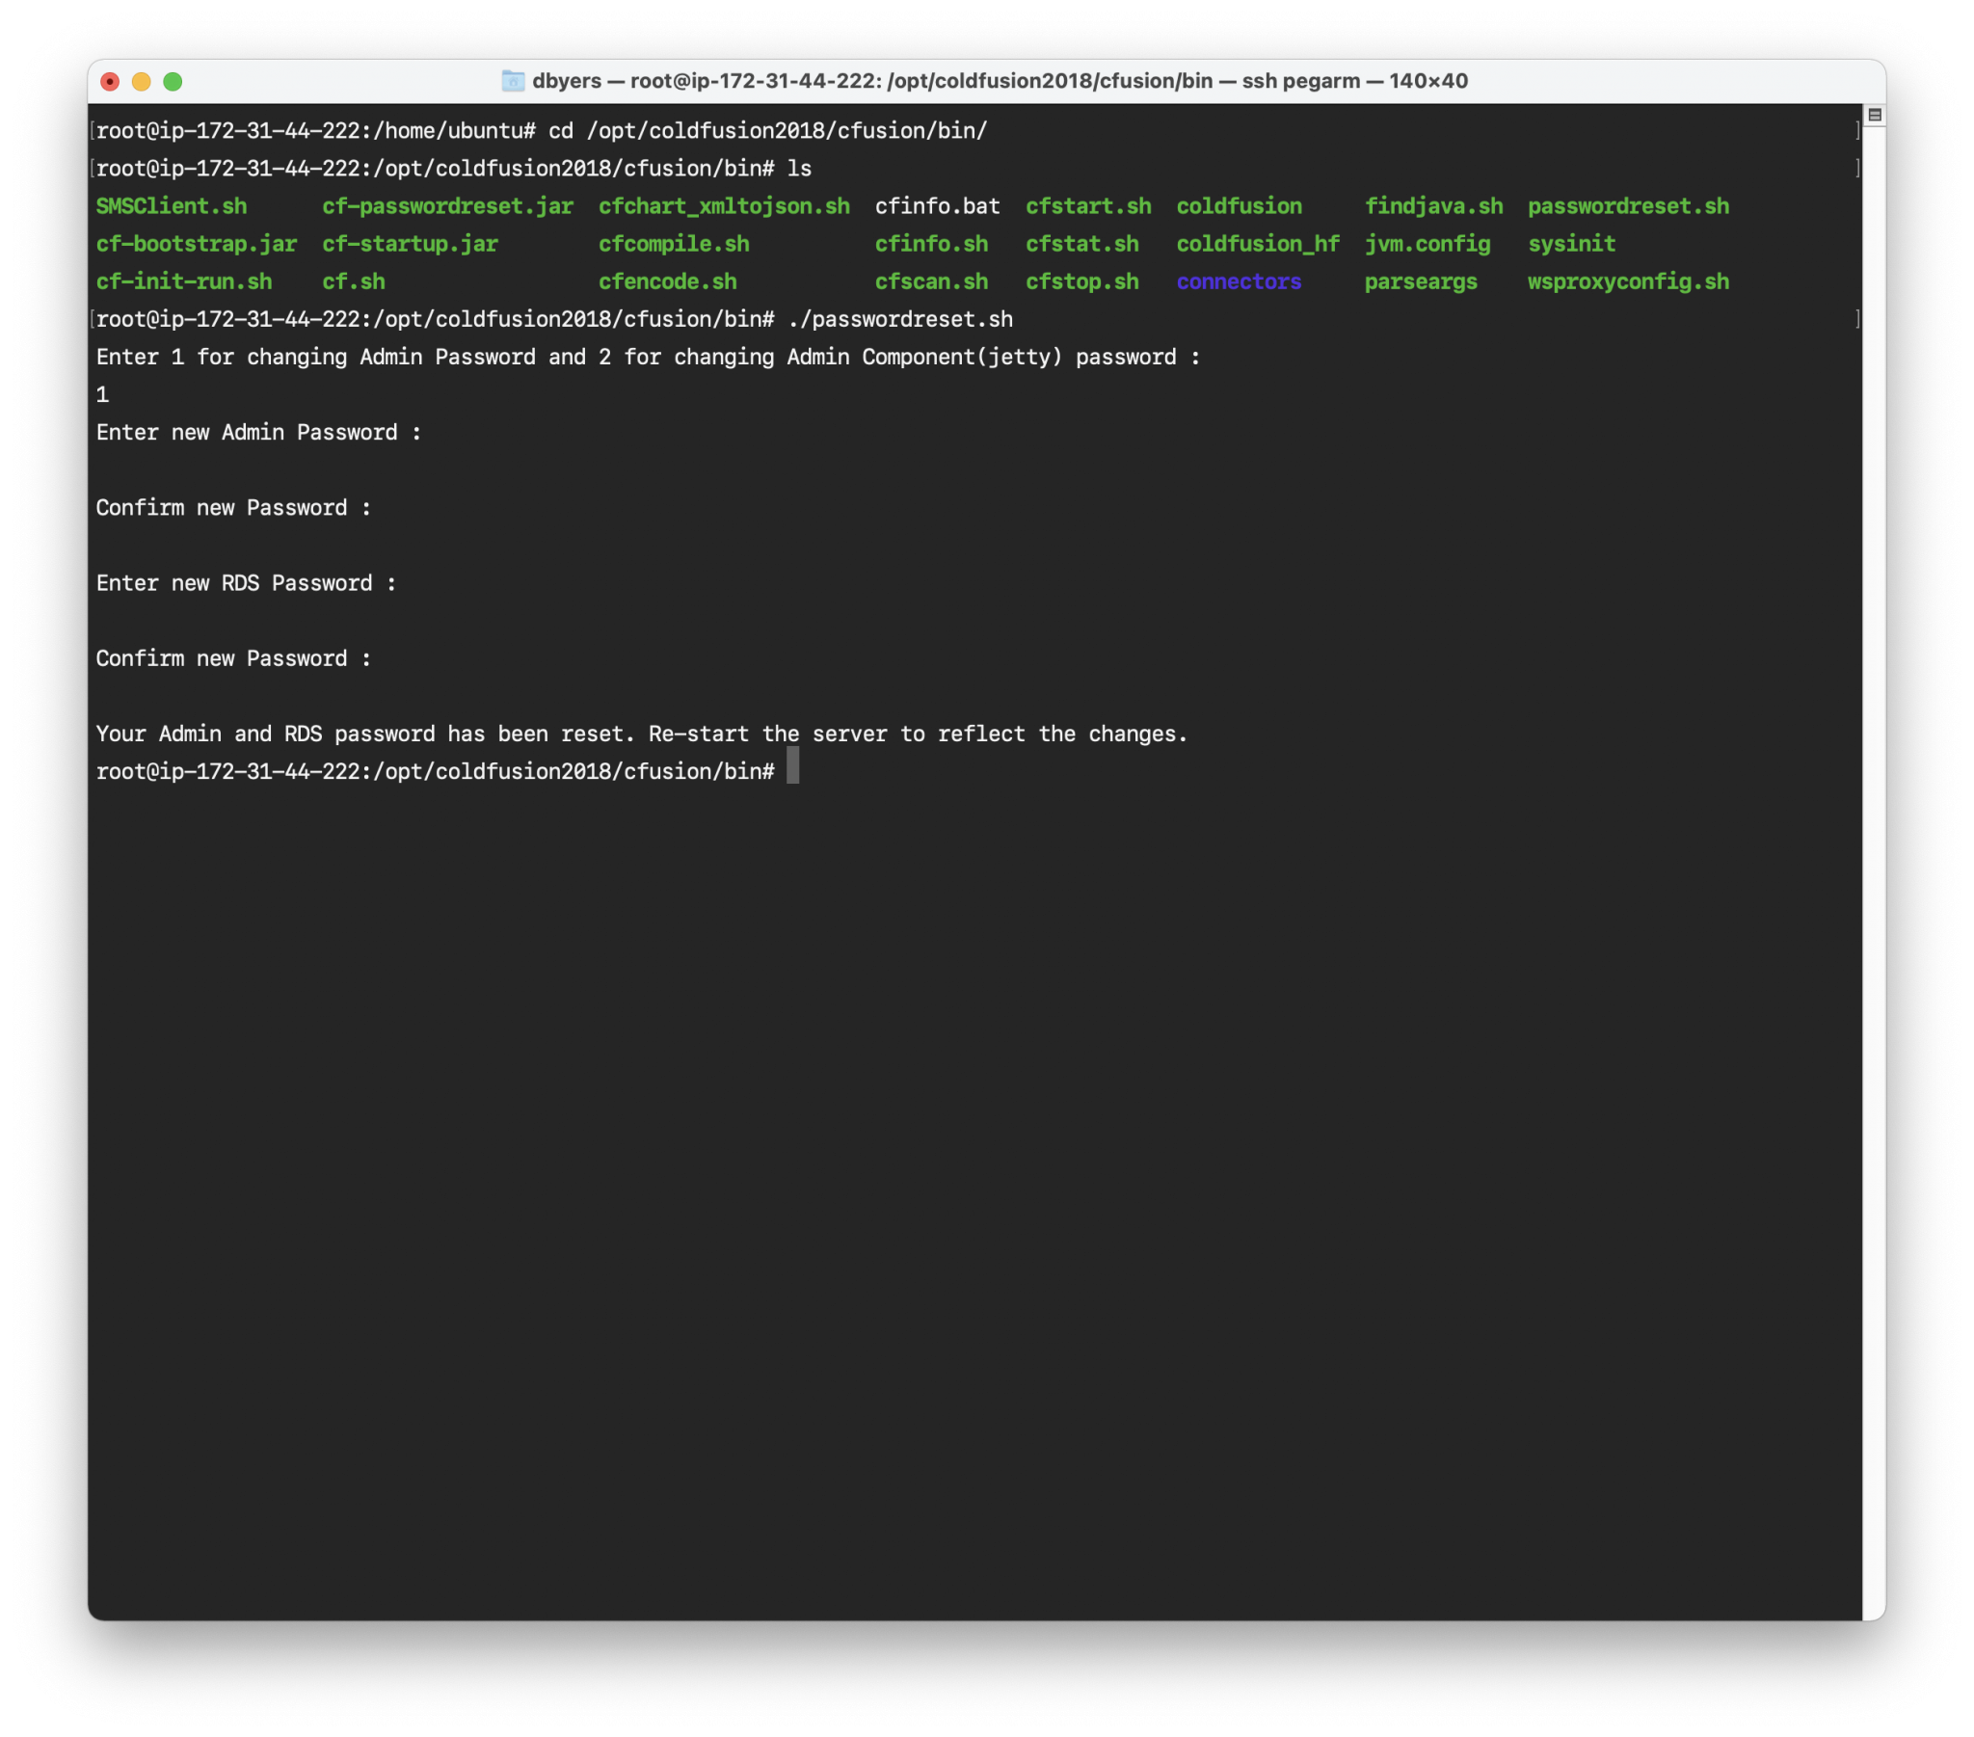The width and height of the screenshot is (1974, 1737).
Task: Click the jvm.config file name
Action: 1427,244
